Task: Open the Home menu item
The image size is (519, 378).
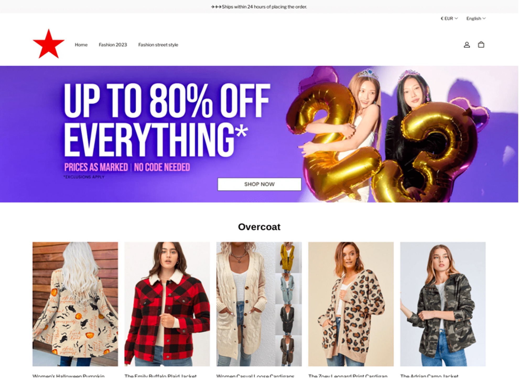Action: pyautogui.click(x=81, y=45)
